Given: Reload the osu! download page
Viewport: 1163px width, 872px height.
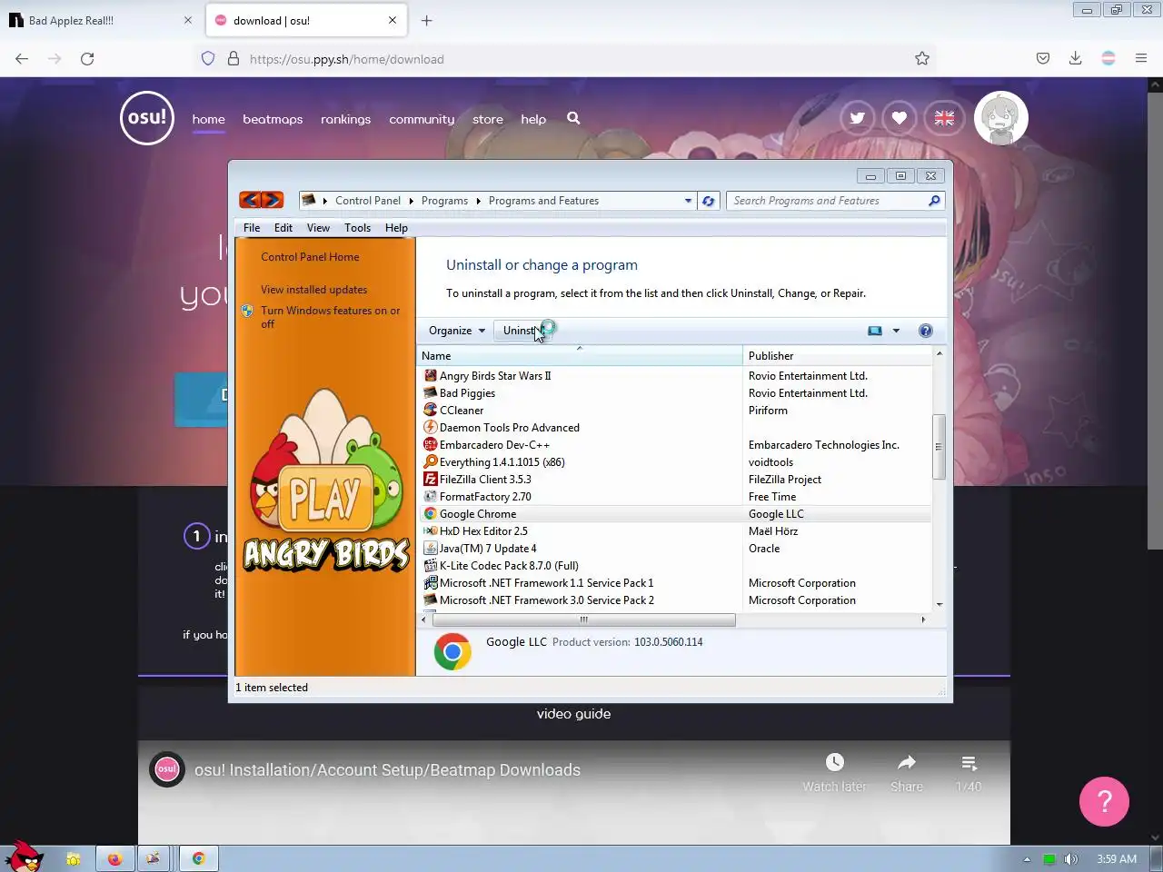Looking at the screenshot, I should tap(87, 59).
